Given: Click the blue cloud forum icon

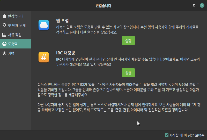Looking at the screenshot, I should point(44,25).
